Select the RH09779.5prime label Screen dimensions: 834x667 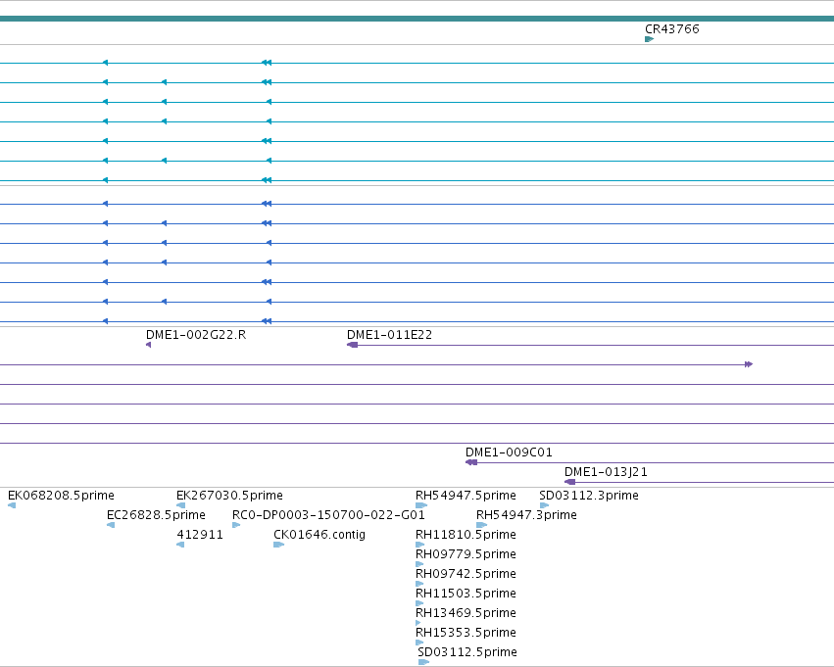coord(466,554)
